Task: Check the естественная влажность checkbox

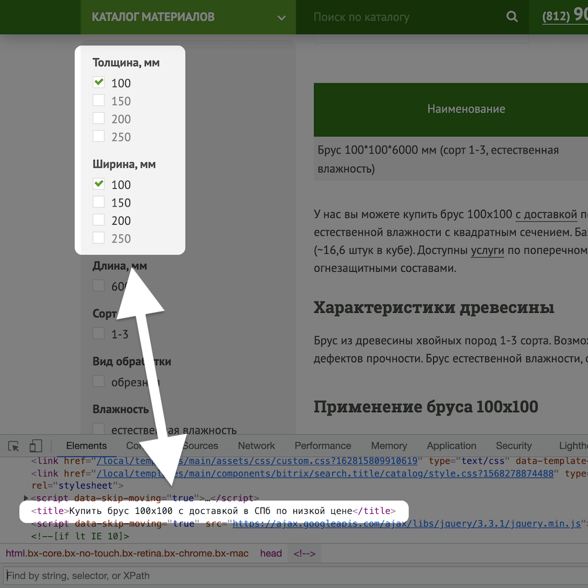Action: point(99,429)
